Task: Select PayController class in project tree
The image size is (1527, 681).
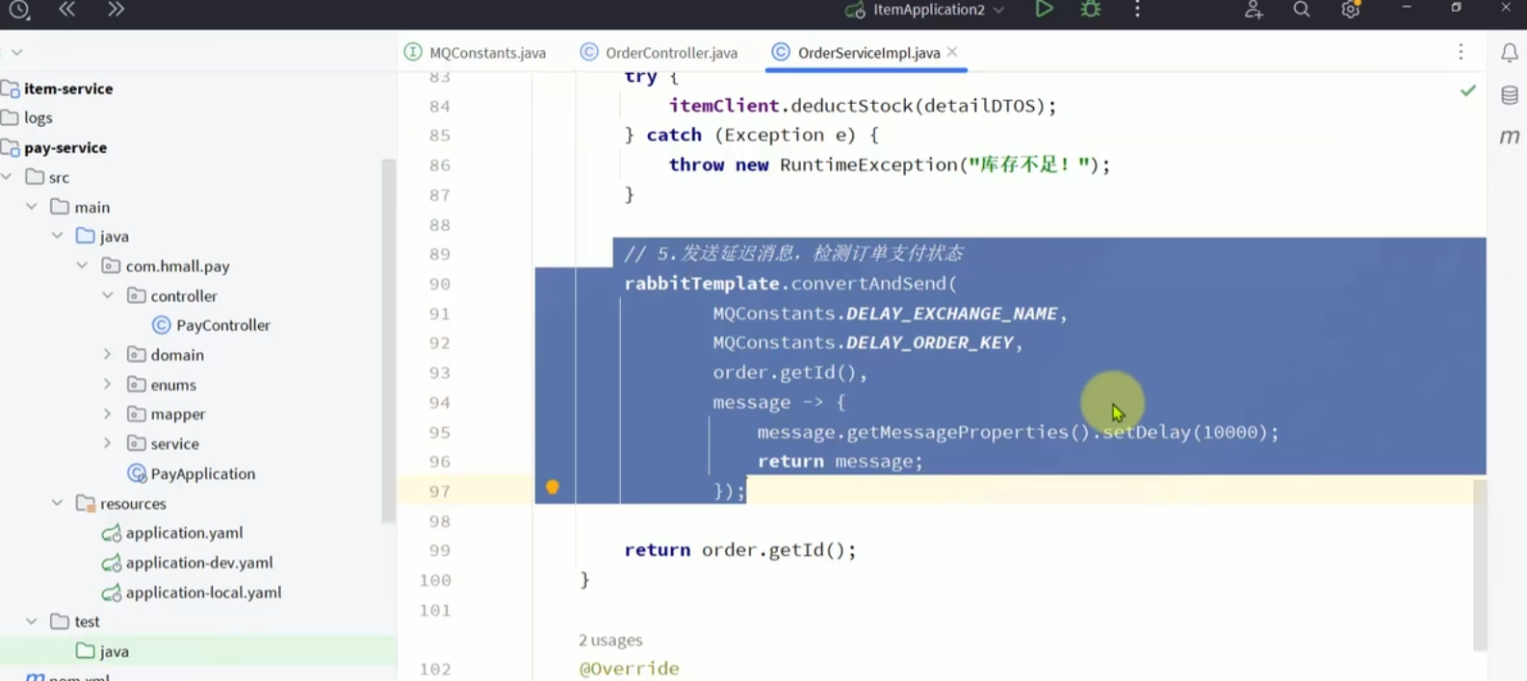Action: click(222, 325)
